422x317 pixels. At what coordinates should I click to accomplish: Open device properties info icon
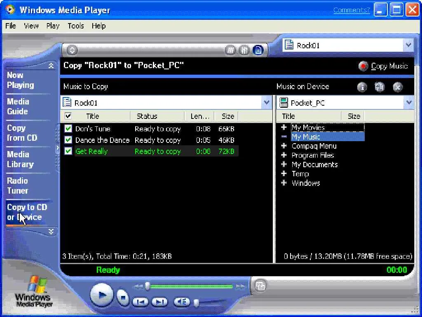tap(362, 87)
